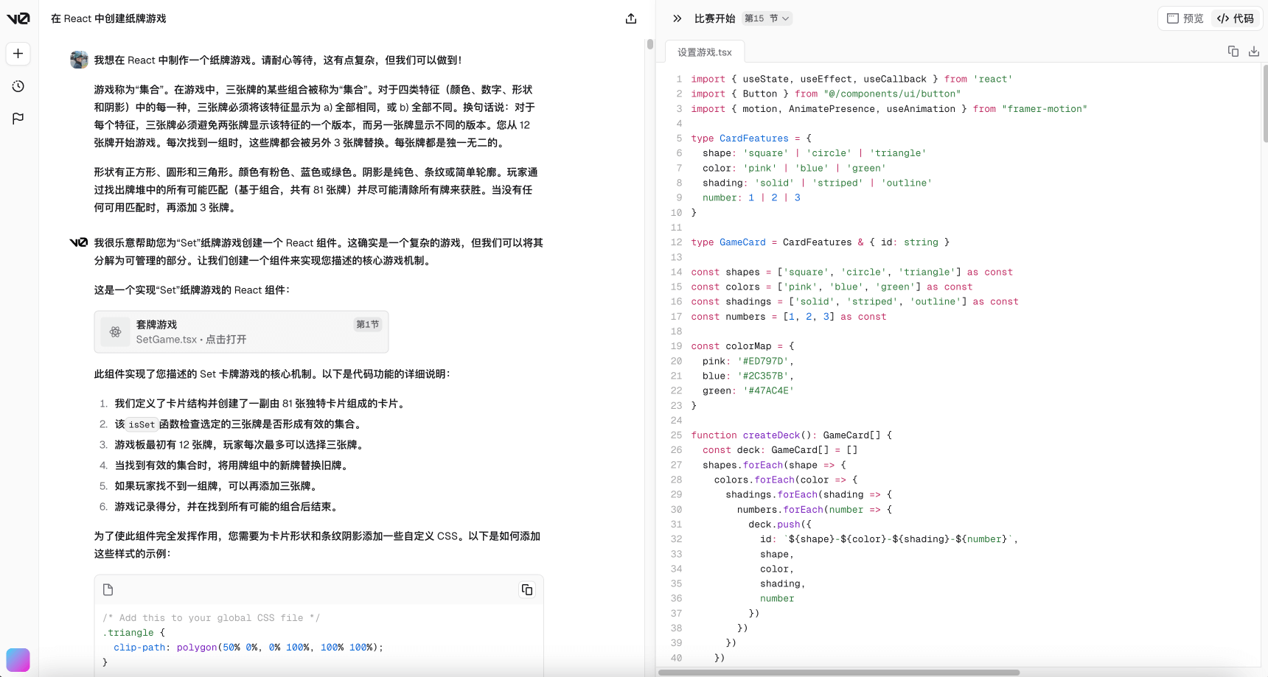Switch to 预览 preview mode

[x=1184, y=18]
